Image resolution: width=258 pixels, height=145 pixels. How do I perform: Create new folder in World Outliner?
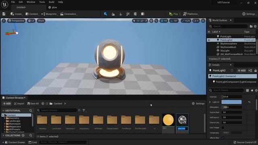point(251,26)
